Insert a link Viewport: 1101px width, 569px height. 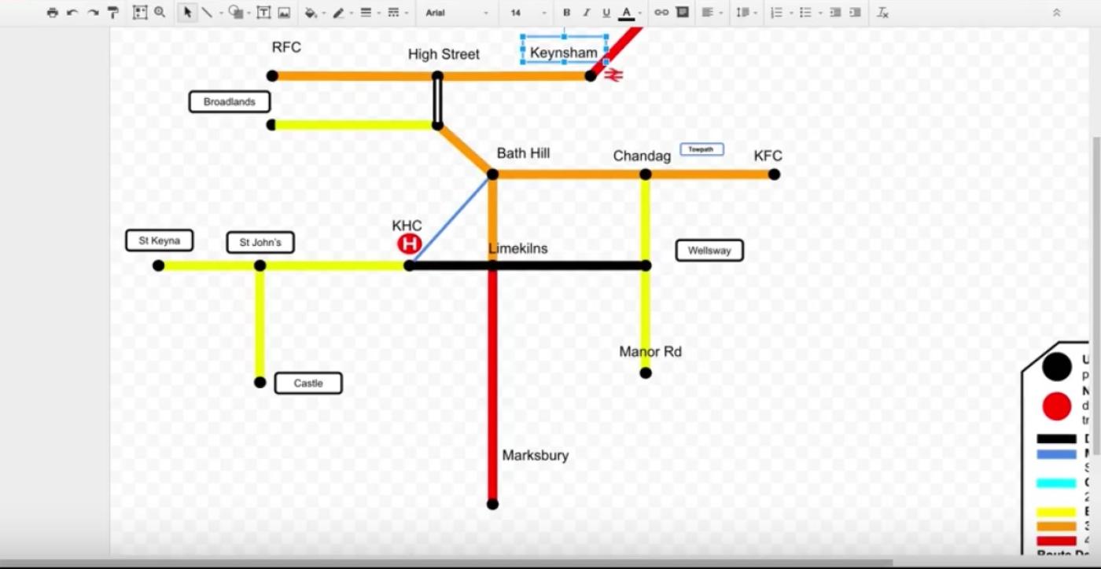[661, 13]
